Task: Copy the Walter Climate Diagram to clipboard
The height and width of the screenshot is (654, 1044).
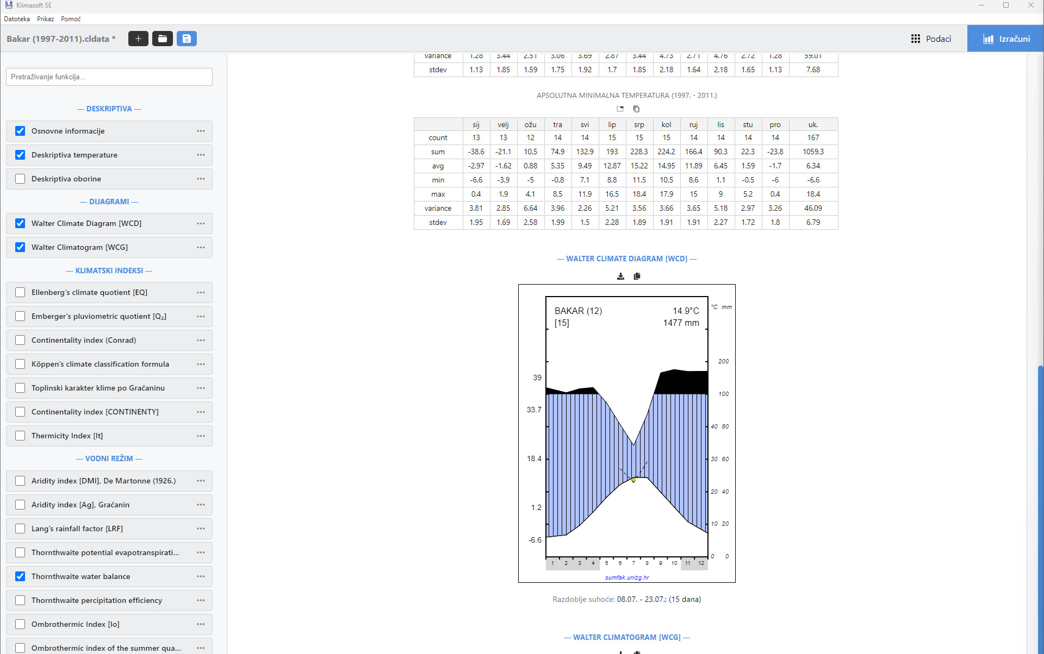Action: click(x=637, y=276)
